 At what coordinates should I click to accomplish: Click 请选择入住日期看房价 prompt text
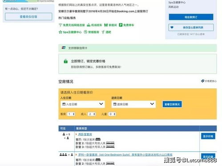pyautogui.click(x=77, y=93)
